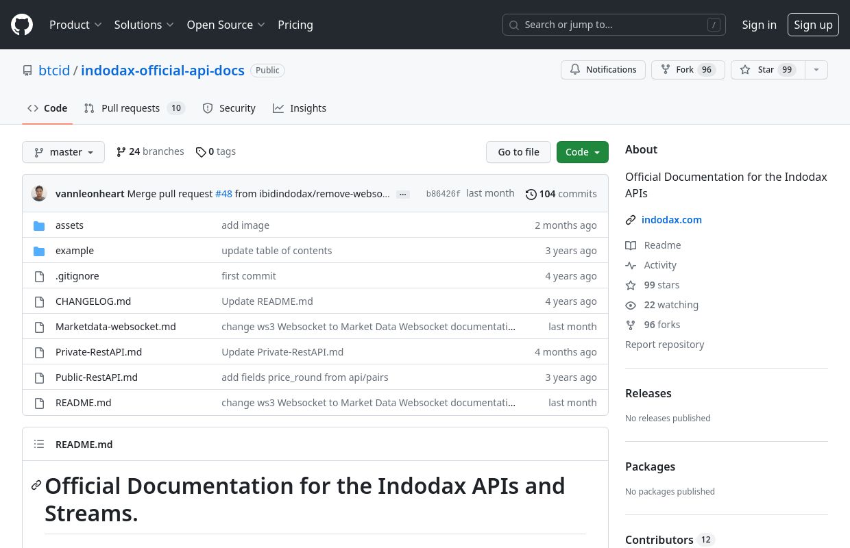Click Sign in
Image resolution: width=850 pixels, height=548 pixels.
click(x=760, y=25)
